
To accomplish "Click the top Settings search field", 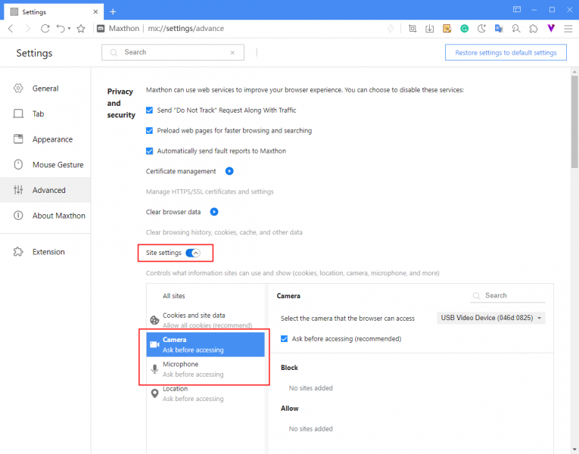I will tap(173, 52).
